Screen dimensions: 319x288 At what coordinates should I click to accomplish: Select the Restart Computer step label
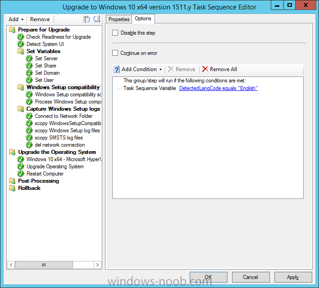[x=45, y=174]
